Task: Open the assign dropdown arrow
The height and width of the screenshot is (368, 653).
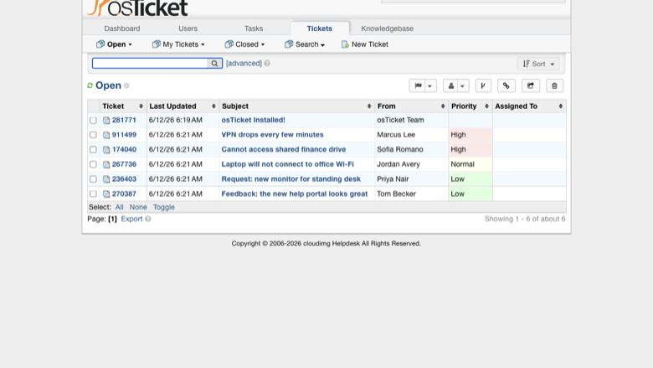Action: pos(463,86)
